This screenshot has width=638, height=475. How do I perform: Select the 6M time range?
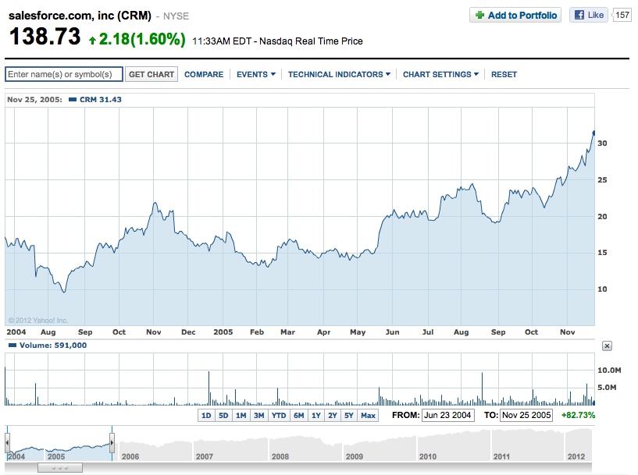[298, 415]
